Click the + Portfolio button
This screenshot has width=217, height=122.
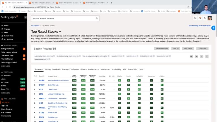point(202,49)
